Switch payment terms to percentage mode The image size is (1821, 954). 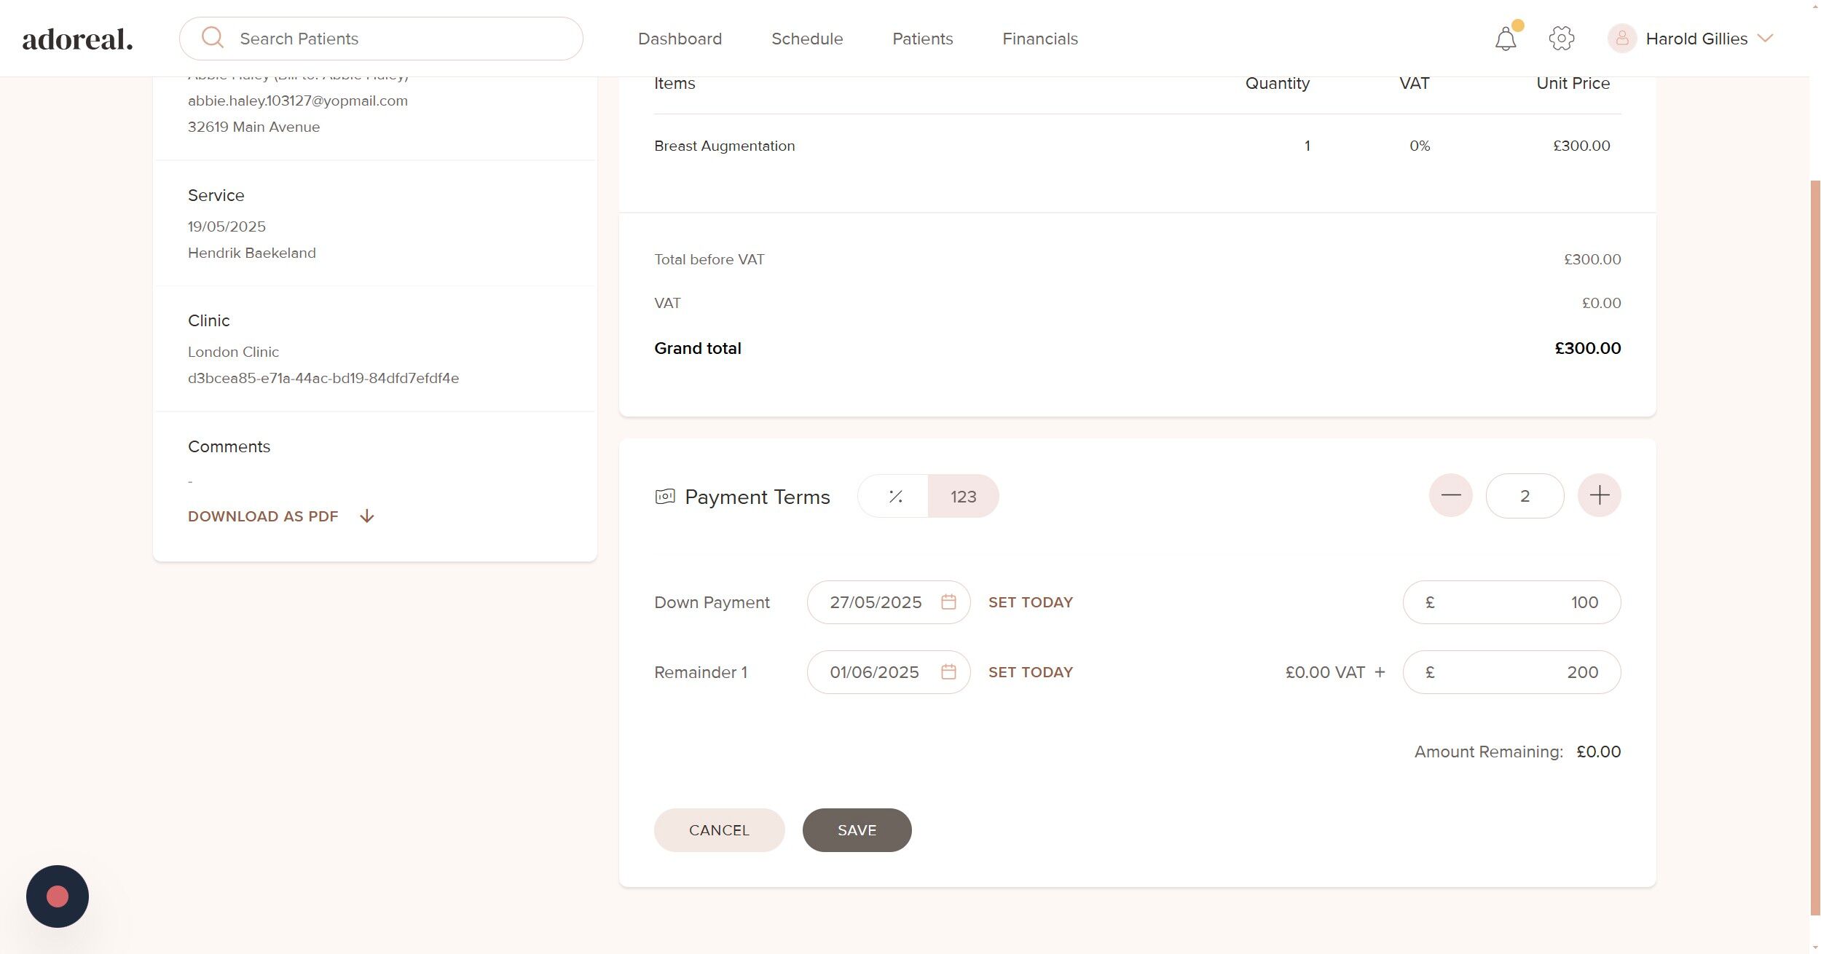coord(895,497)
